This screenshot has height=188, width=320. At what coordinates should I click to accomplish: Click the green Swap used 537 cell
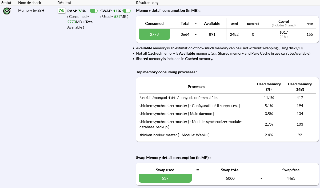pos(165,178)
